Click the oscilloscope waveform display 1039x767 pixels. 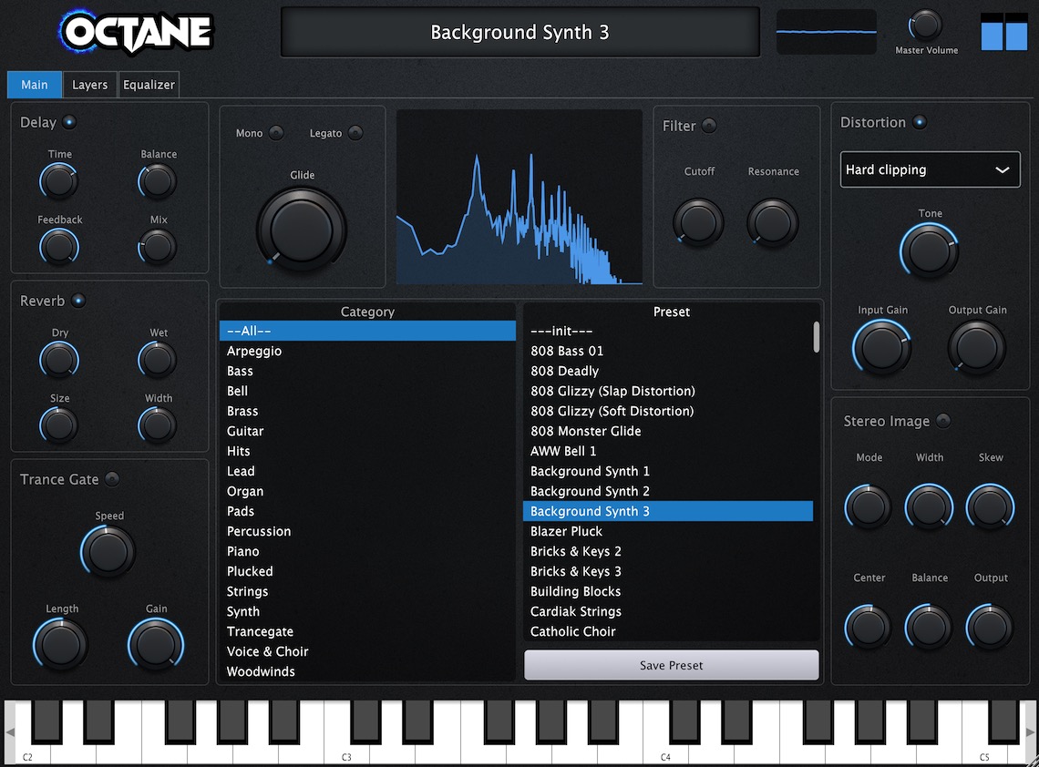tap(826, 31)
